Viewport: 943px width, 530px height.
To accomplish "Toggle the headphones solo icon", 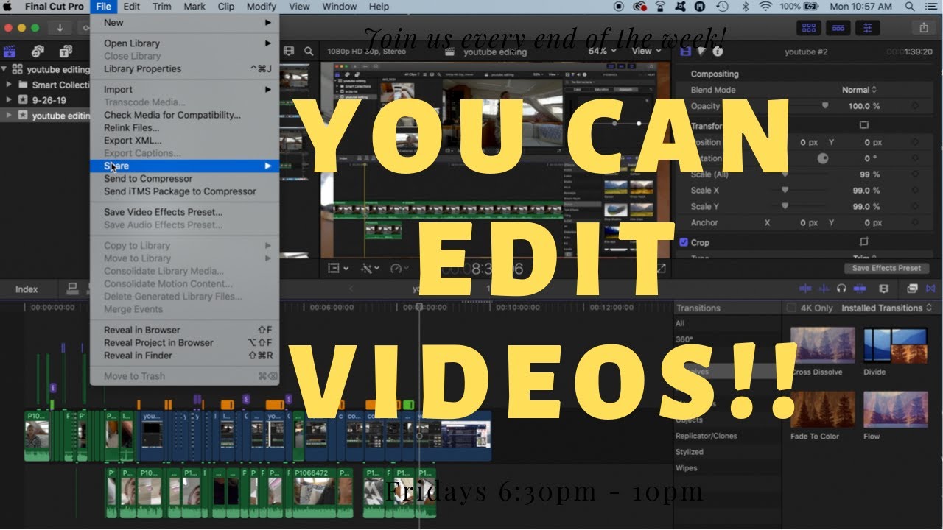I will pos(841,289).
